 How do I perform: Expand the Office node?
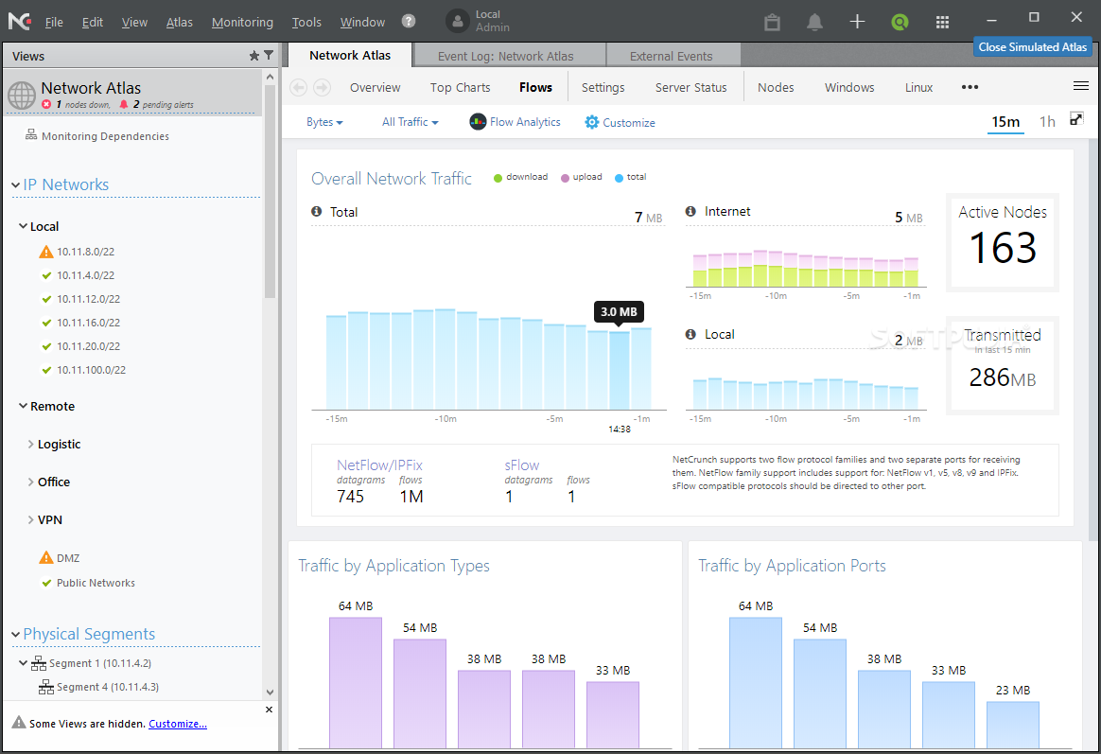[x=31, y=482]
